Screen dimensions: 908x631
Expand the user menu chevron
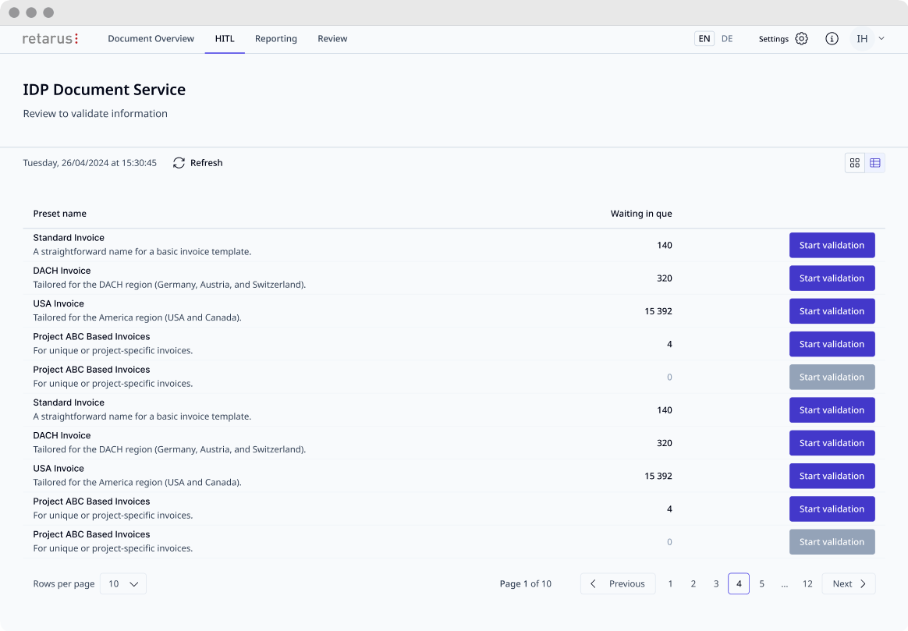881,39
